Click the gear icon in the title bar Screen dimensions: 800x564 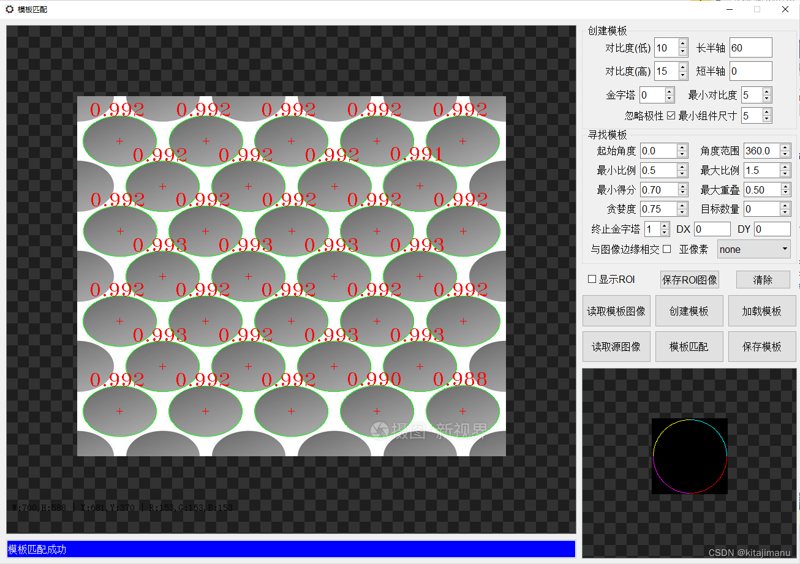click(9, 9)
